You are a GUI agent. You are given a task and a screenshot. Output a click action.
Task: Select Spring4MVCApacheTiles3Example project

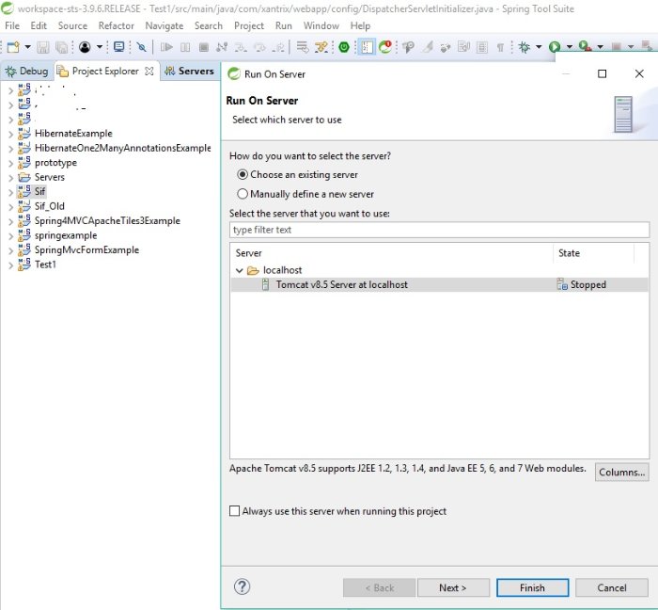(107, 220)
